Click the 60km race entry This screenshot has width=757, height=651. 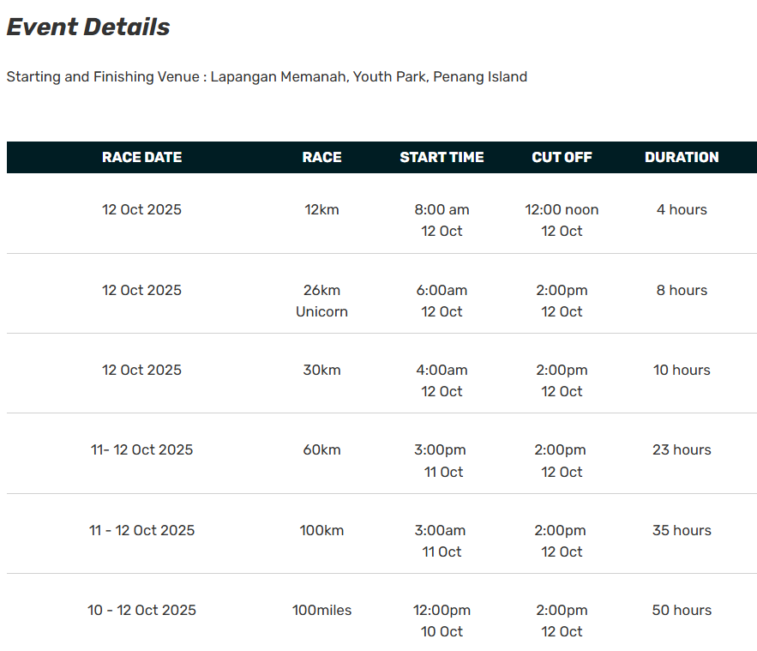tap(321, 450)
